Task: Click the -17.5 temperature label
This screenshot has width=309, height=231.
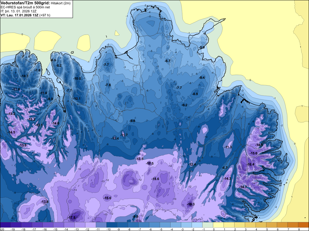Action: pos(150,163)
